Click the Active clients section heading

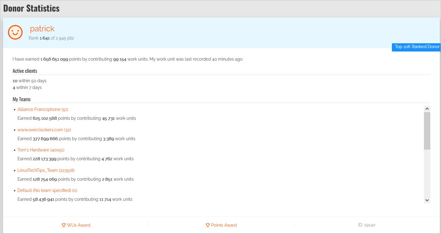coord(25,71)
